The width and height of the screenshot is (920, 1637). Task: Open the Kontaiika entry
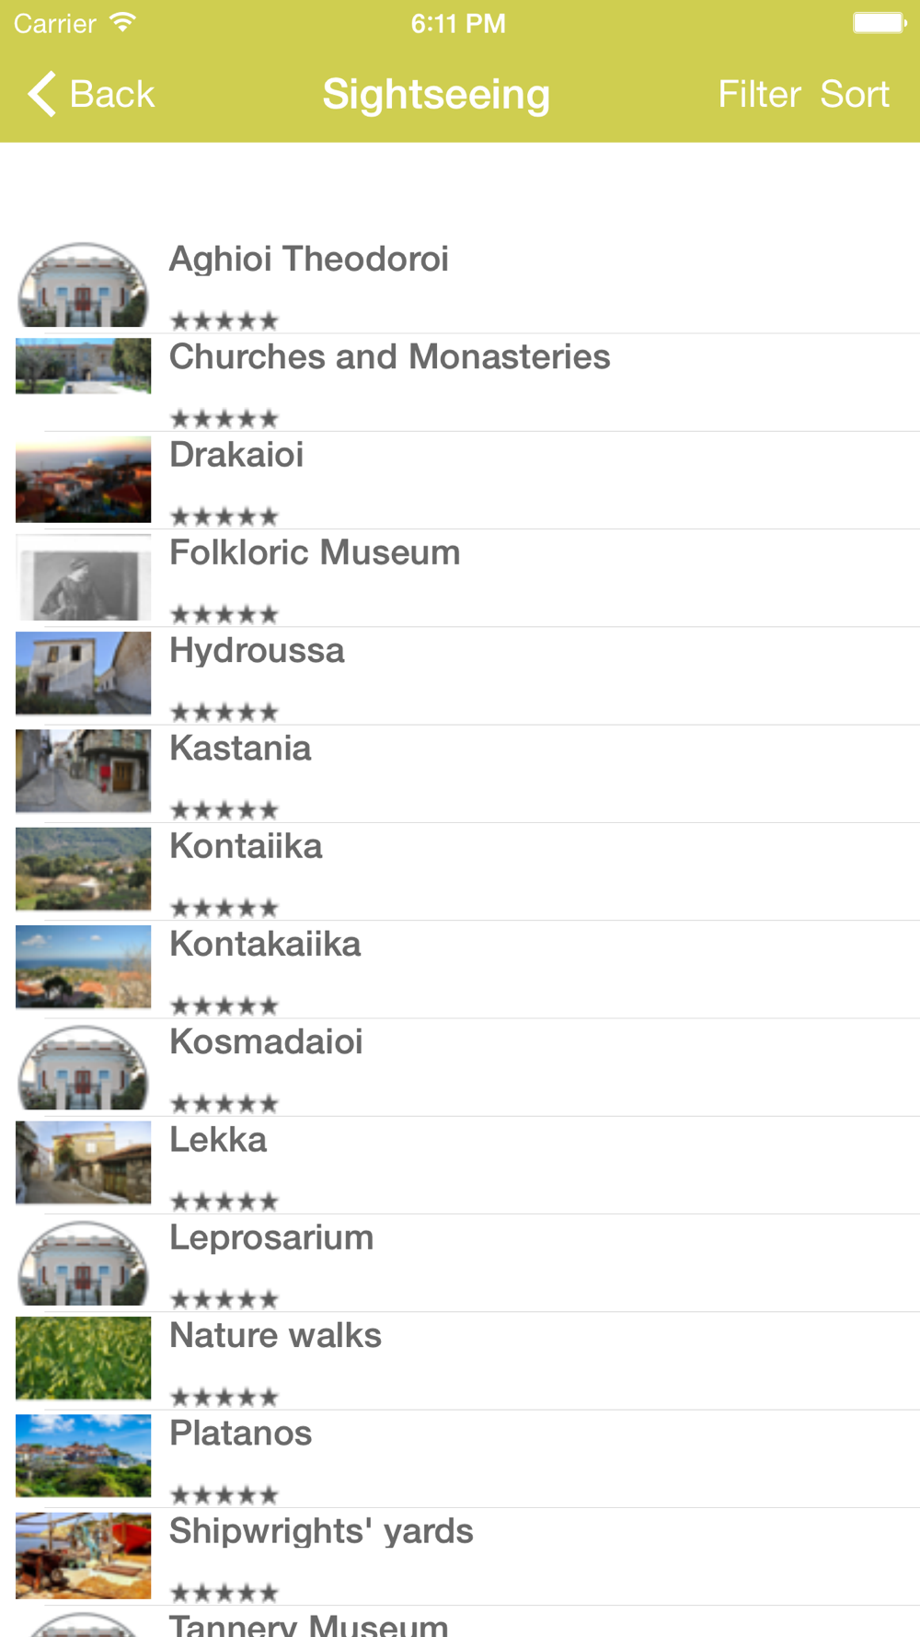pyautogui.click(x=460, y=871)
